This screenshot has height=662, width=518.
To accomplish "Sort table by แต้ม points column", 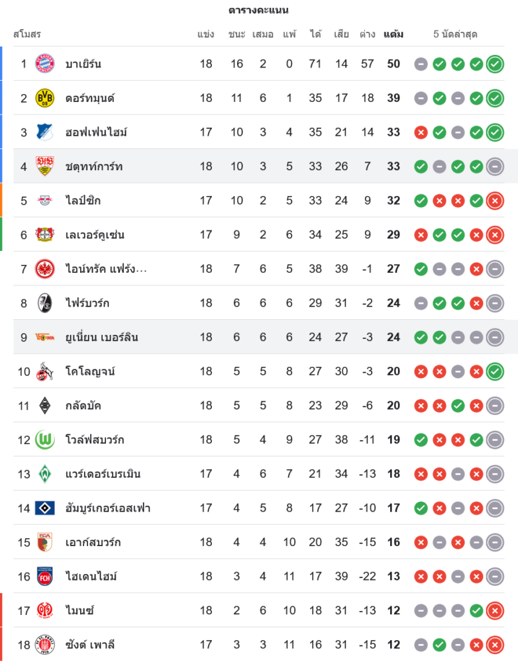I will pos(393,34).
